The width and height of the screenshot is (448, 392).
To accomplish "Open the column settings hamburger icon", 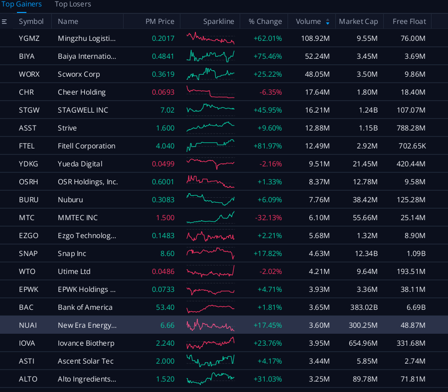I will tap(4, 22).
